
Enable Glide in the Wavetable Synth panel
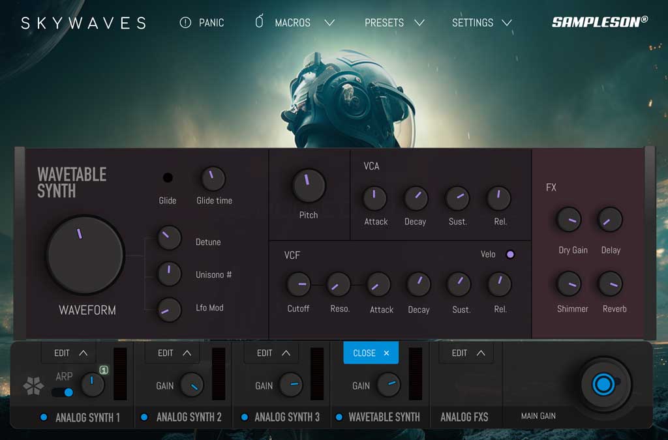(168, 177)
